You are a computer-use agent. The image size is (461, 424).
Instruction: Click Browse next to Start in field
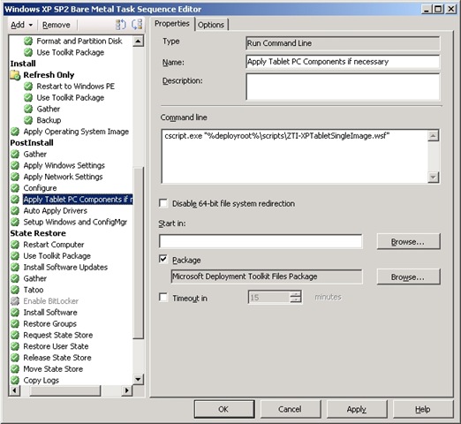pos(409,242)
